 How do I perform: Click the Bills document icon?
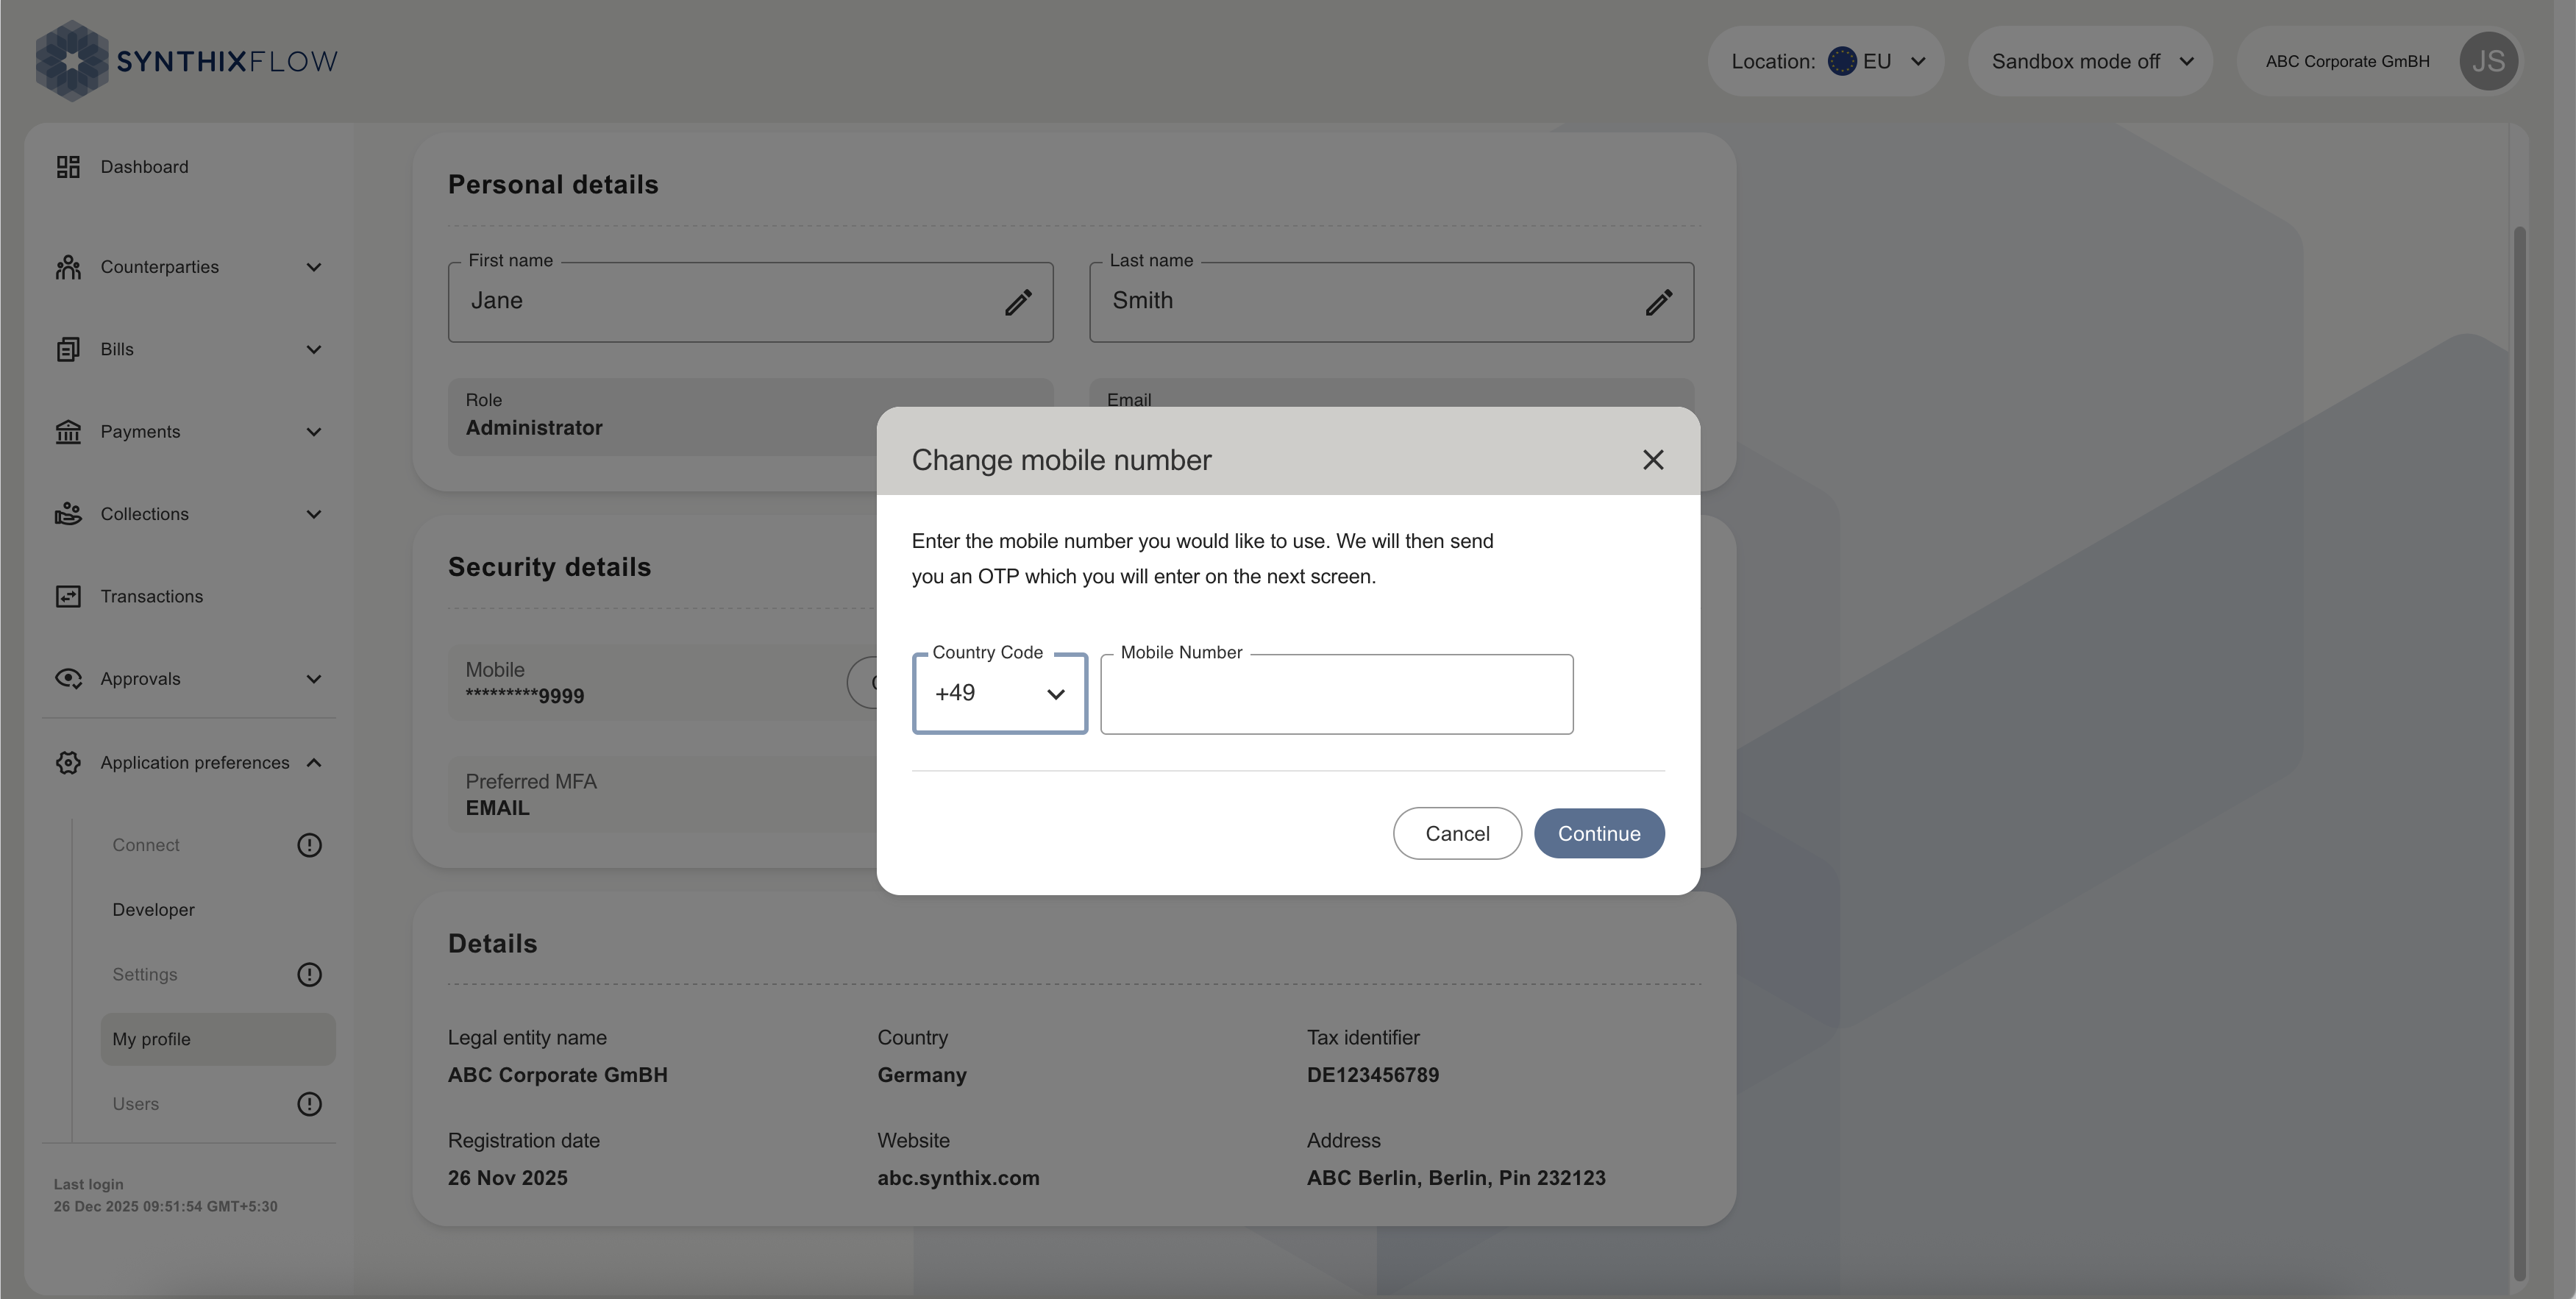click(68, 349)
